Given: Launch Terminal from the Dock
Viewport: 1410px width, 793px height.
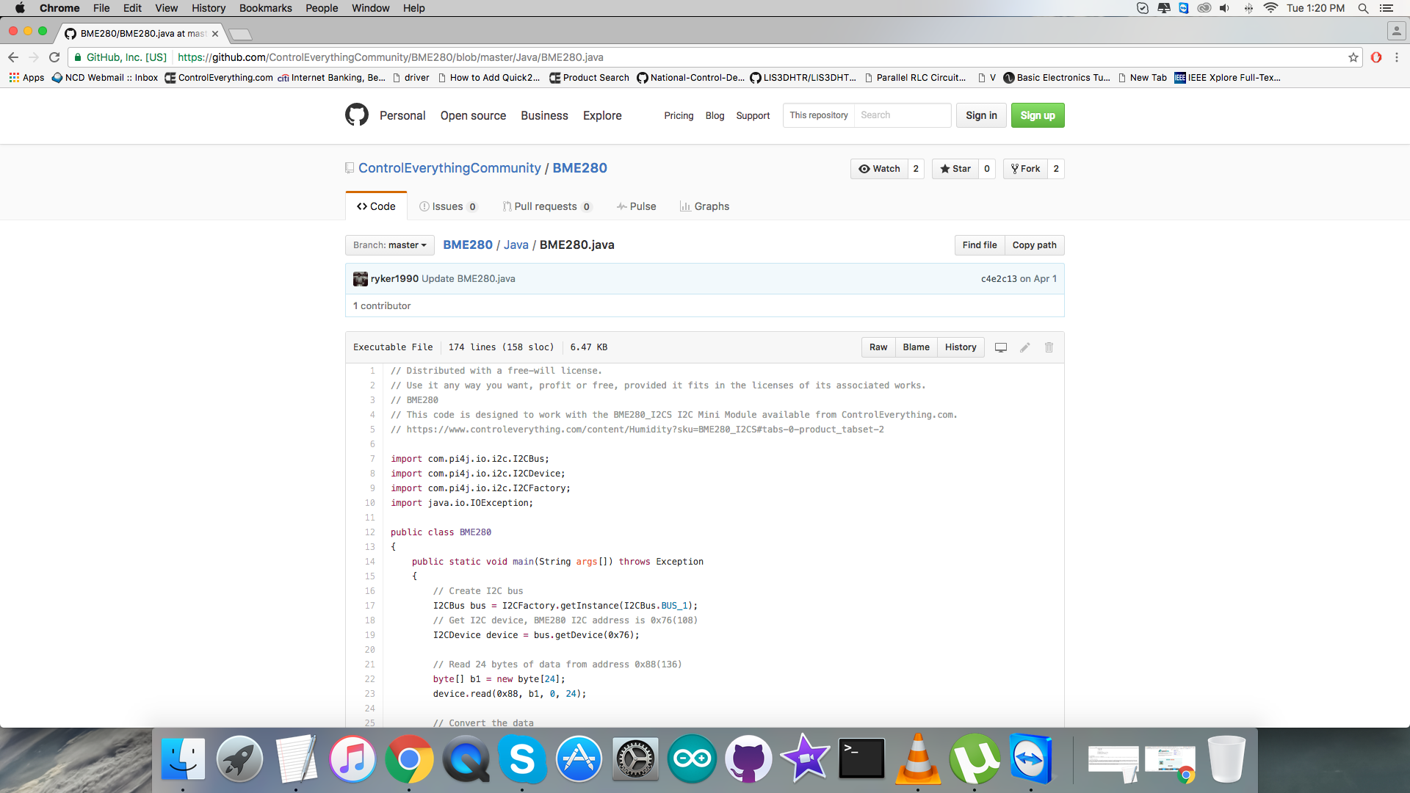Looking at the screenshot, I should [x=861, y=758].
